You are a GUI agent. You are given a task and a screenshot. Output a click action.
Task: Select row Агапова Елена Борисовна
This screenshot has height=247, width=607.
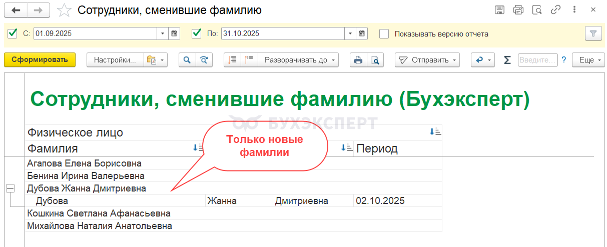point(234,163)
